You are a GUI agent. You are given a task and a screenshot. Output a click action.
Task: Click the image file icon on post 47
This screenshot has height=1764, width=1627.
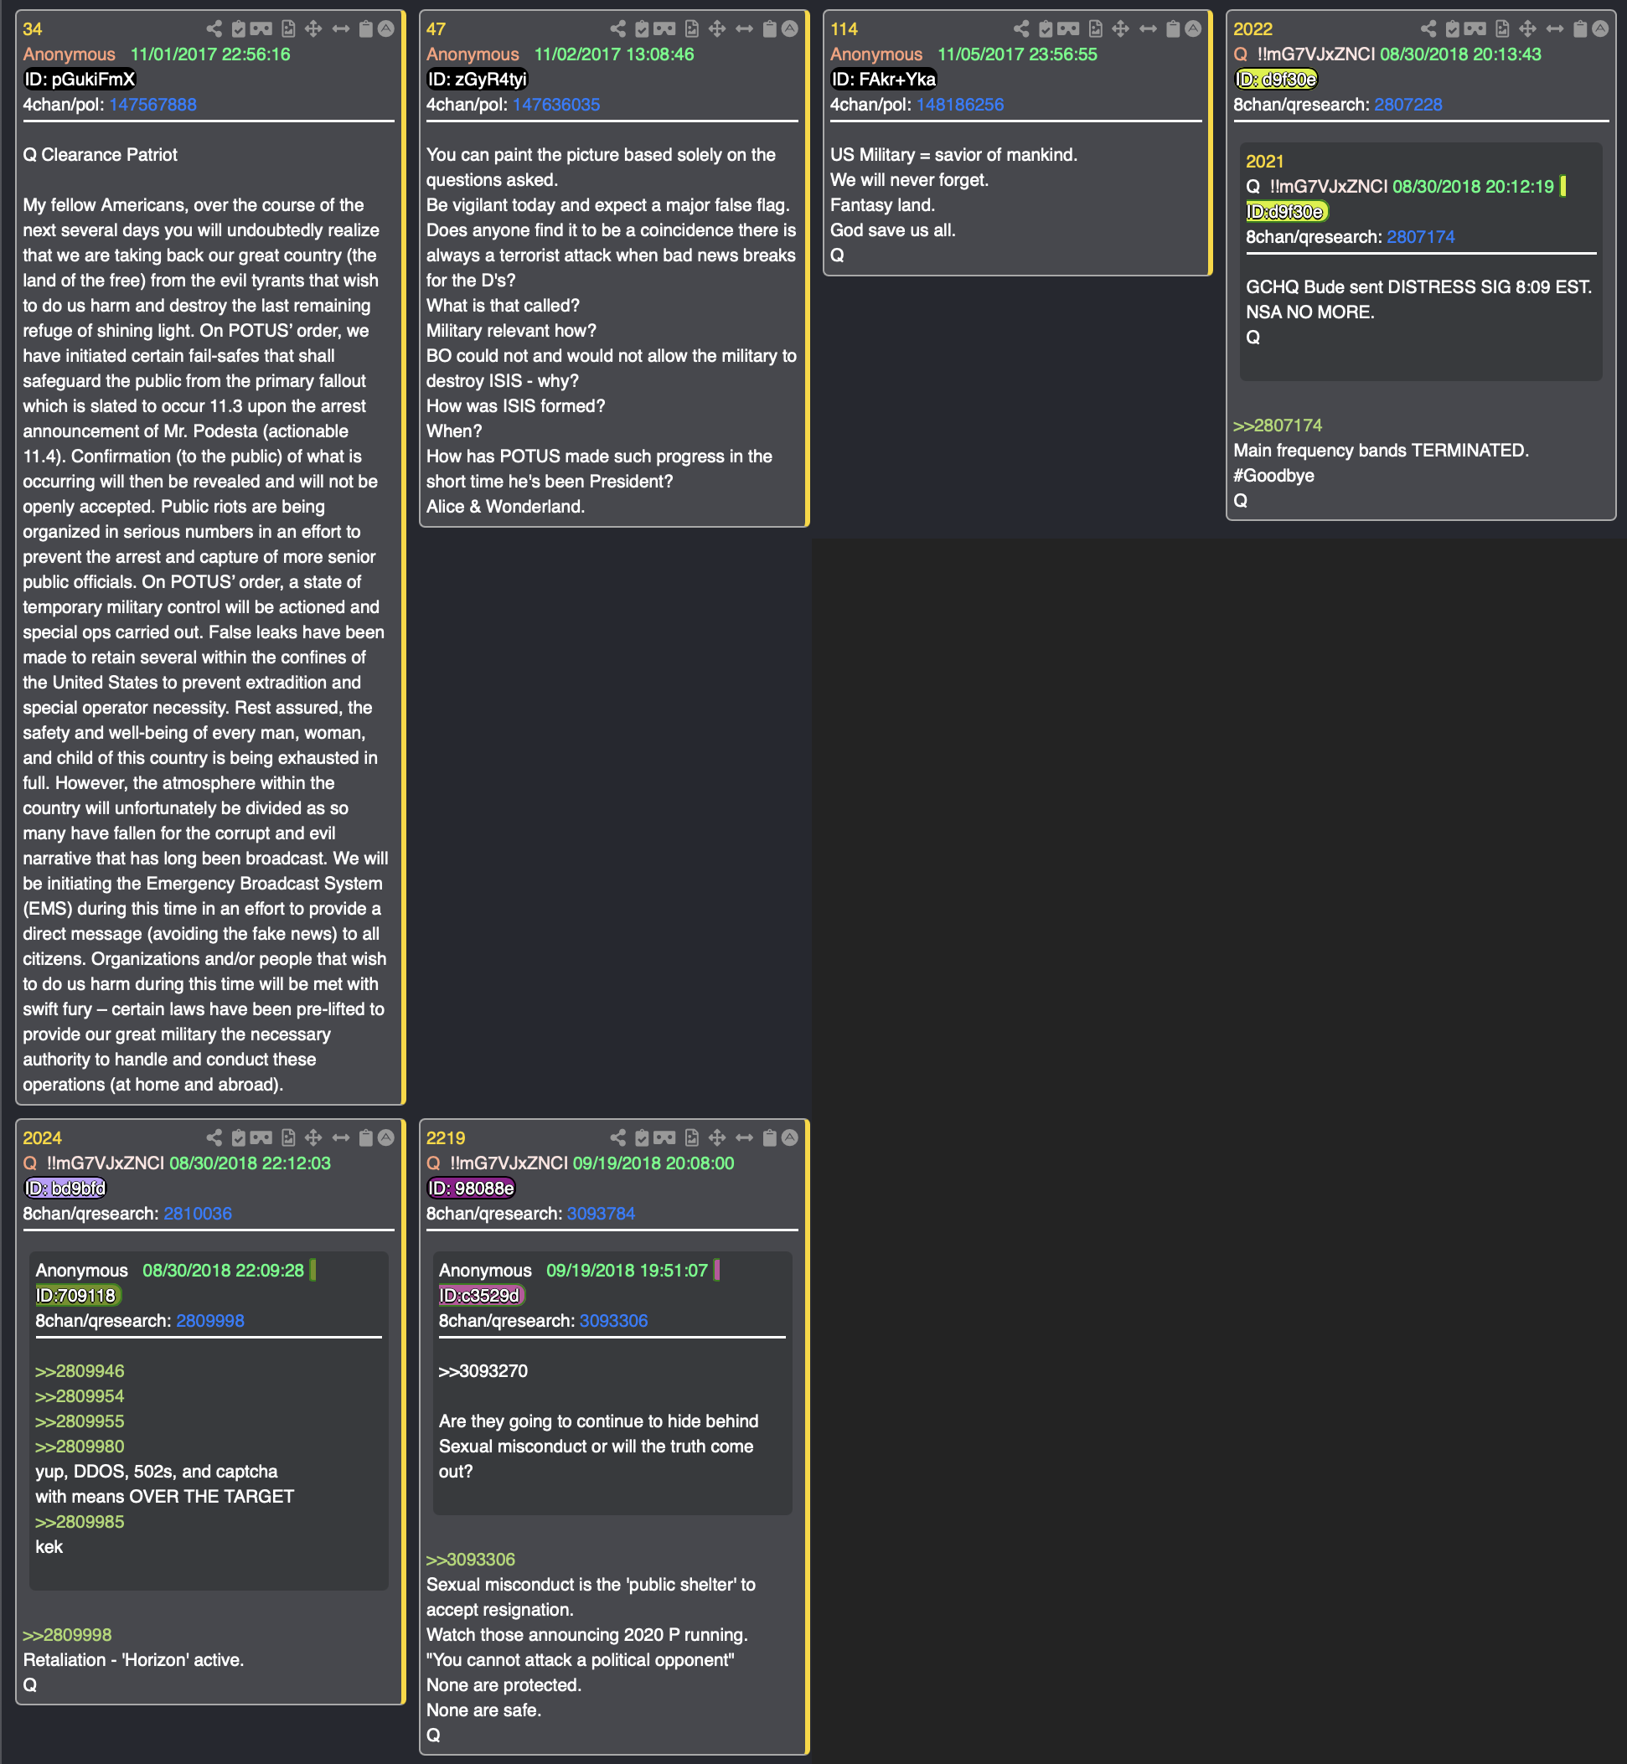pos(692,29)
